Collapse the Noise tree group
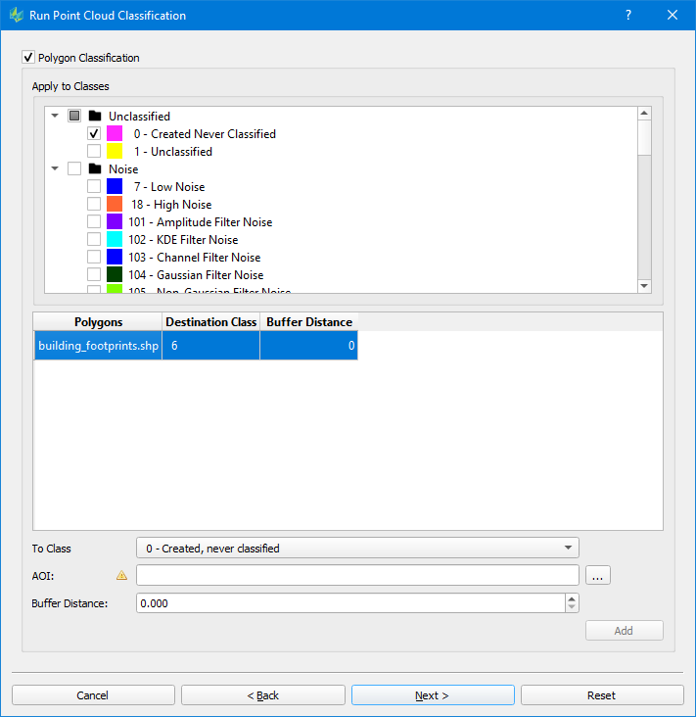Screen dimensions: 696x717 point(55,169)
